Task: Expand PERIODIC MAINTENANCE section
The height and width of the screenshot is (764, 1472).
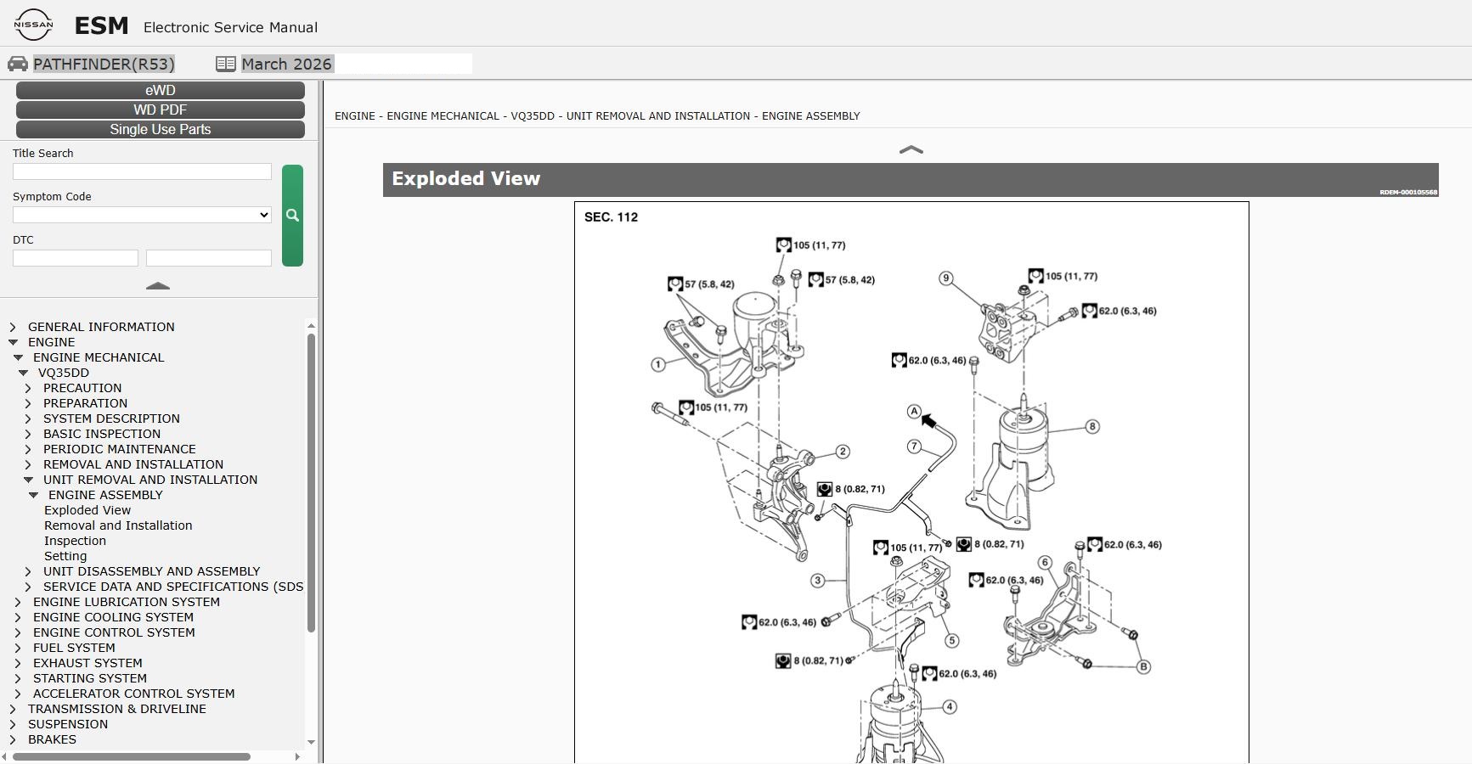Action: 28,449
